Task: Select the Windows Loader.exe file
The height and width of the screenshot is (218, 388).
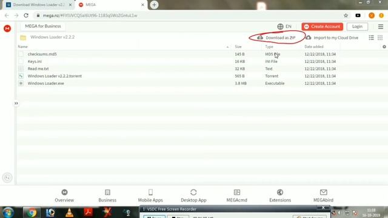Action: (46, 84)
